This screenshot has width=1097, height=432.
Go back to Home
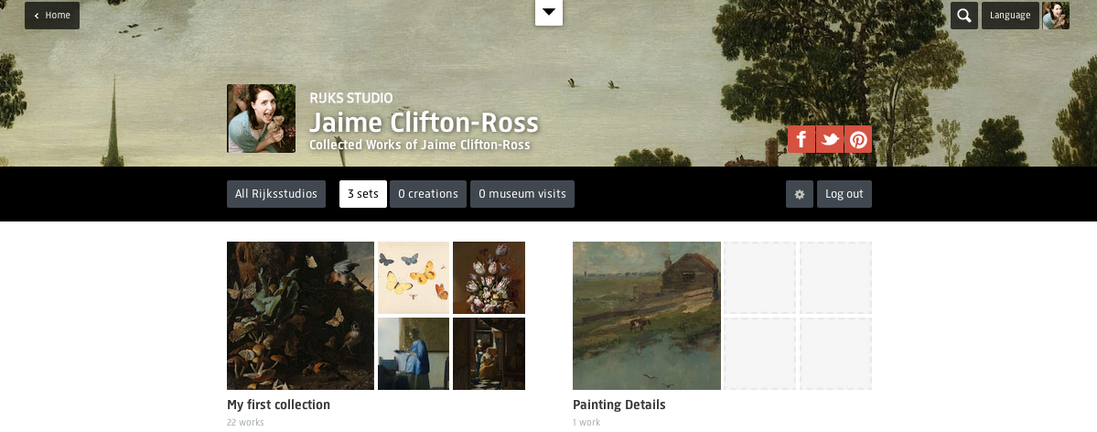(x=52, y=16)
